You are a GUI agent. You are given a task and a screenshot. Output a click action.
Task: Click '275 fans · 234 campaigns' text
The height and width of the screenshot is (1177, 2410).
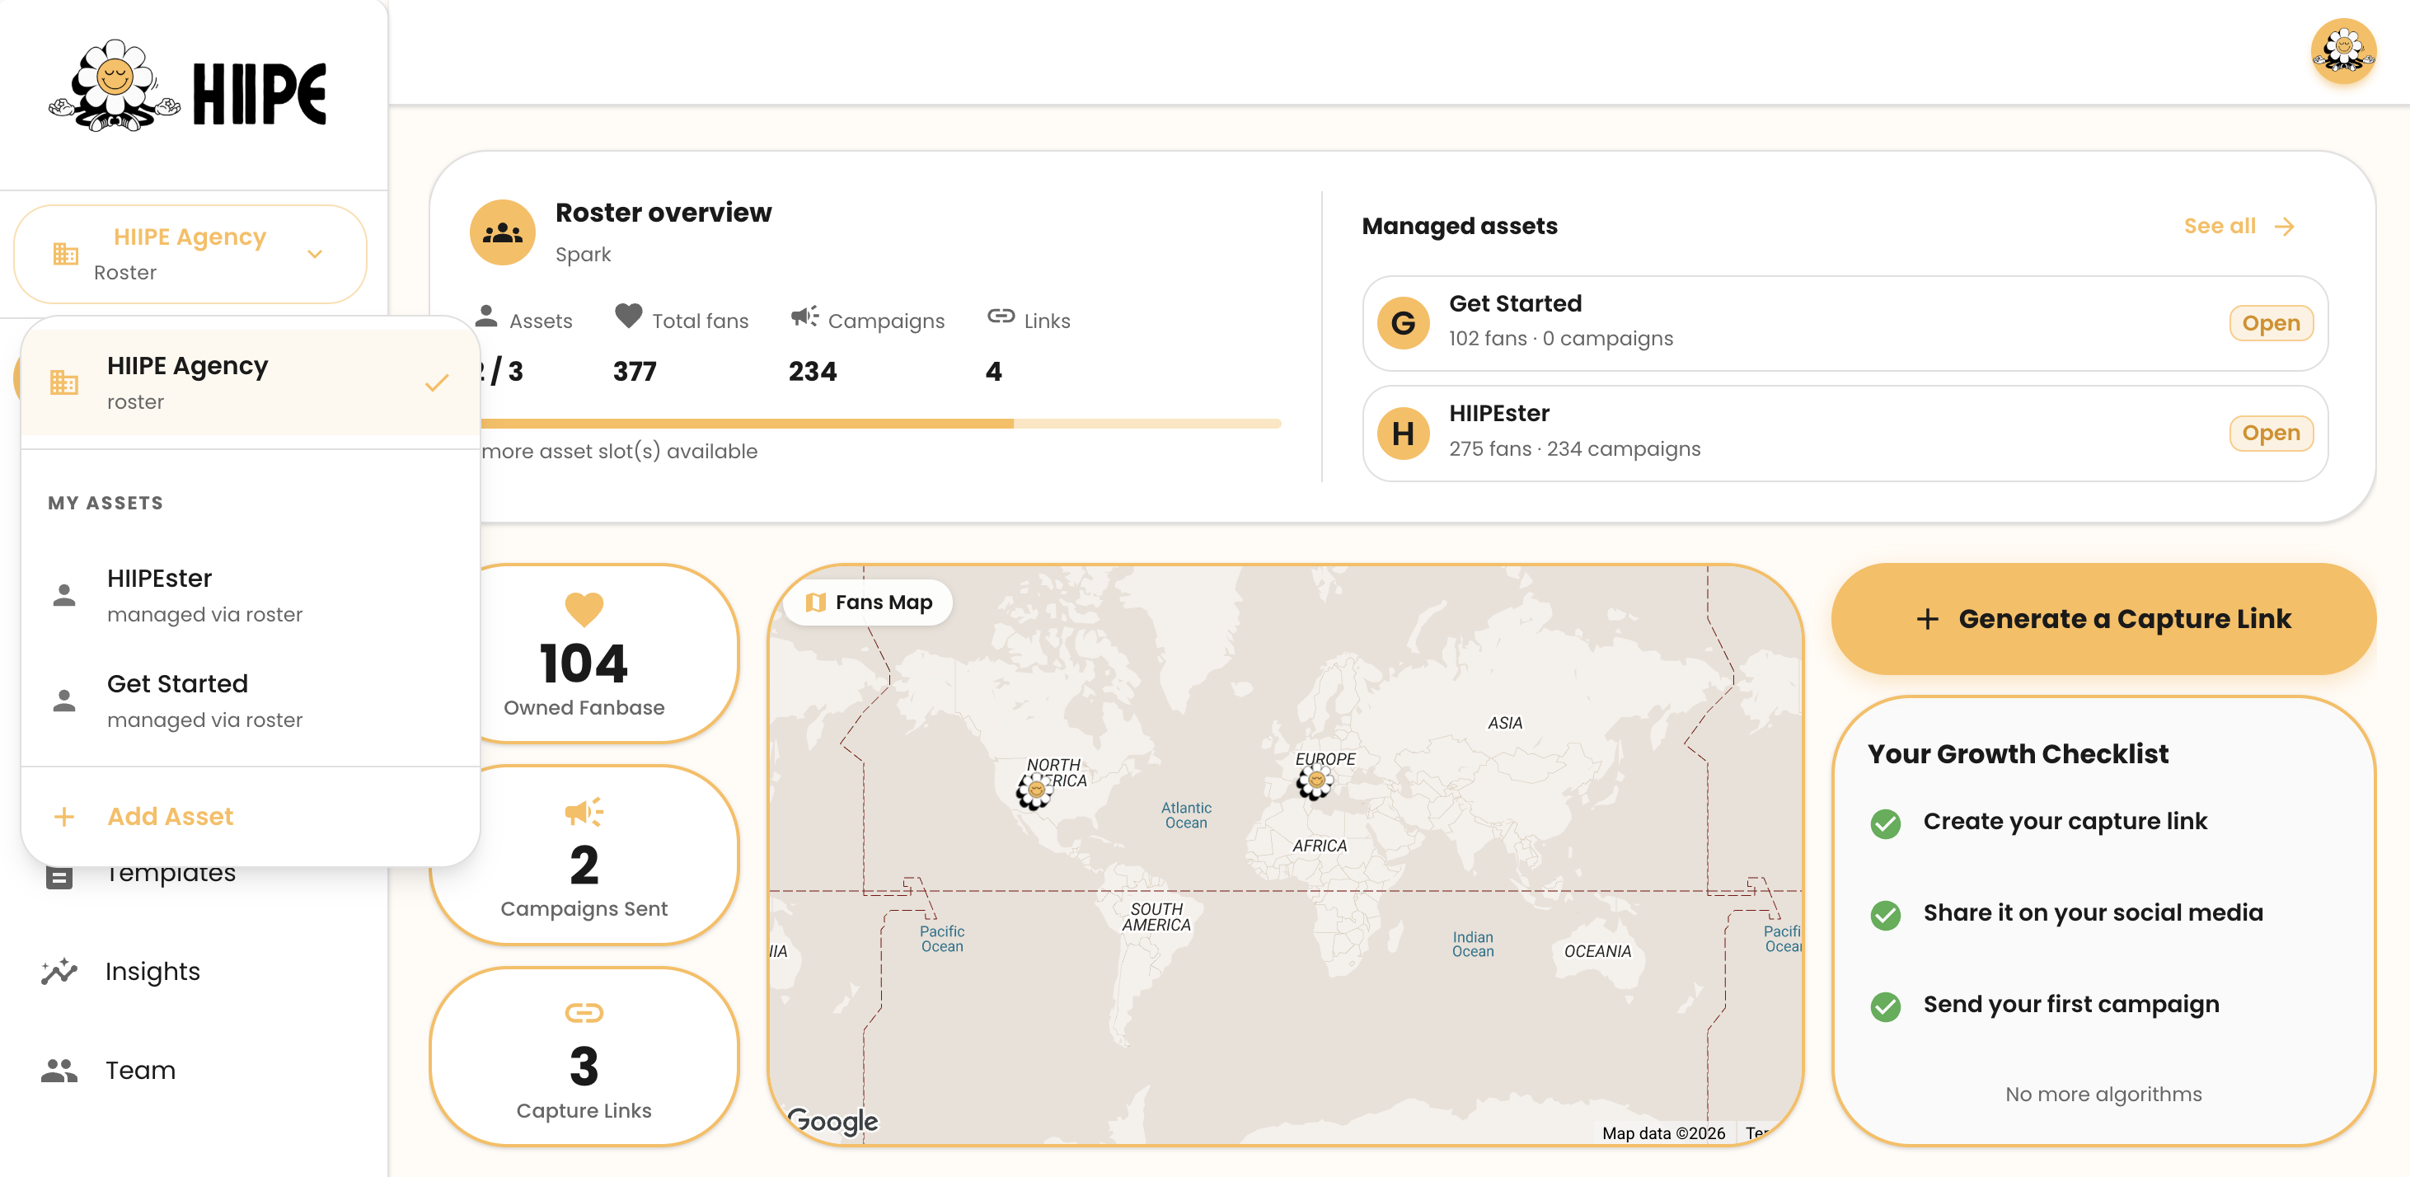click(1574, 449)
